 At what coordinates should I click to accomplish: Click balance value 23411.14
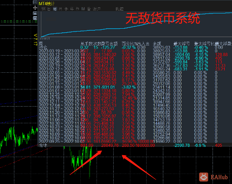[x=161, y=87]
